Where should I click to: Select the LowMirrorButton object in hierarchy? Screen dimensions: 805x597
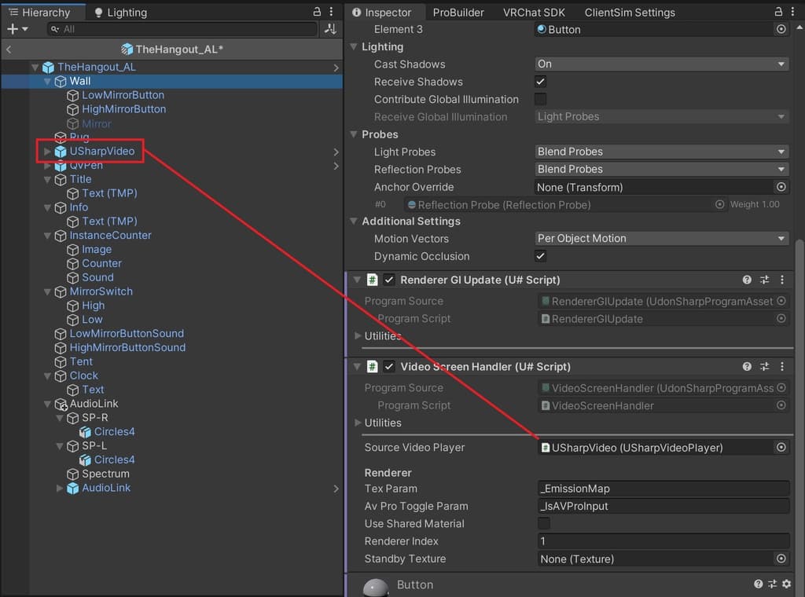[123, 95]
